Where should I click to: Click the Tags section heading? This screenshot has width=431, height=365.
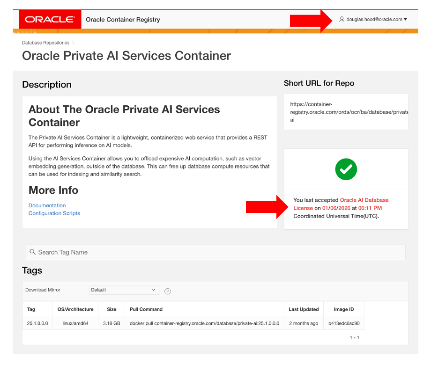(x=32, y=270)
